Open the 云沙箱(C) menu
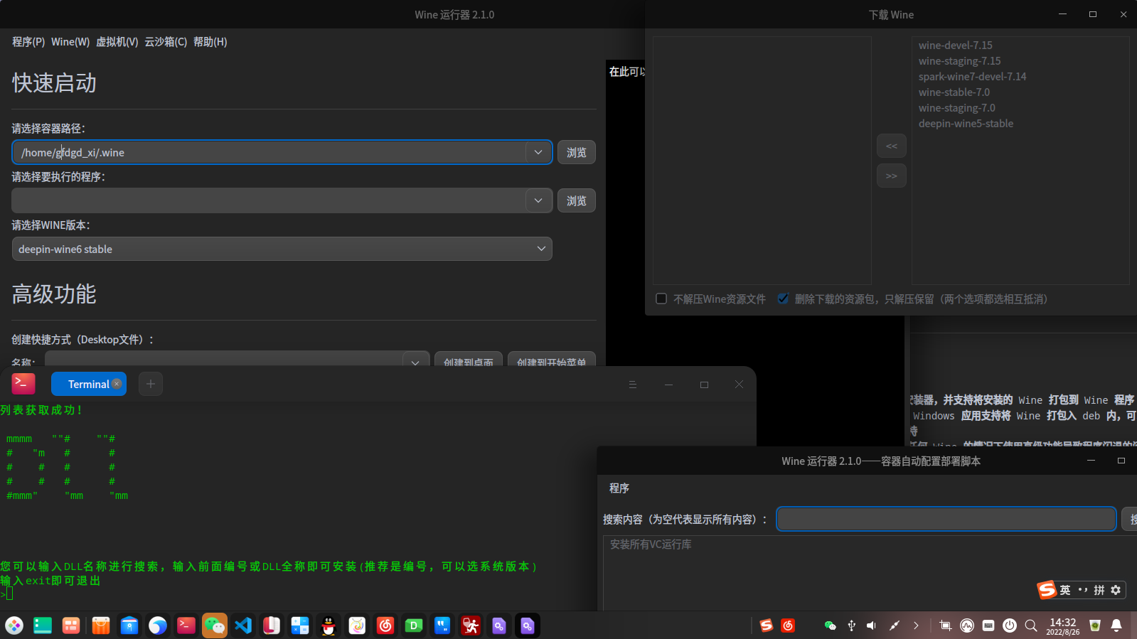Screen dimensions: 1137x639 coord(166,42)
